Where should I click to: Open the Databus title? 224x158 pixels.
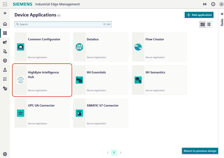93,39
